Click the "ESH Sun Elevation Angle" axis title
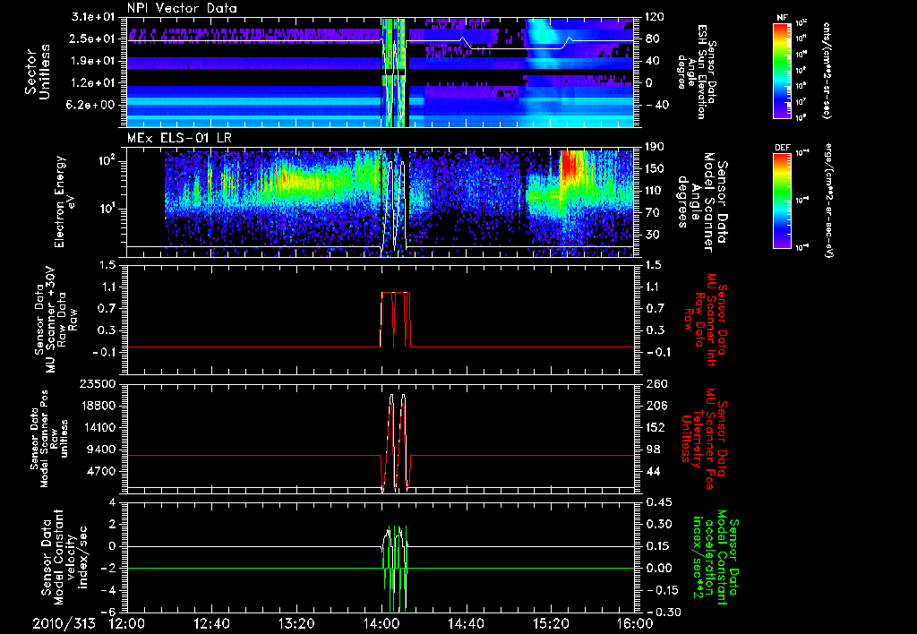917x634 pixels. (x=696, y=72)
